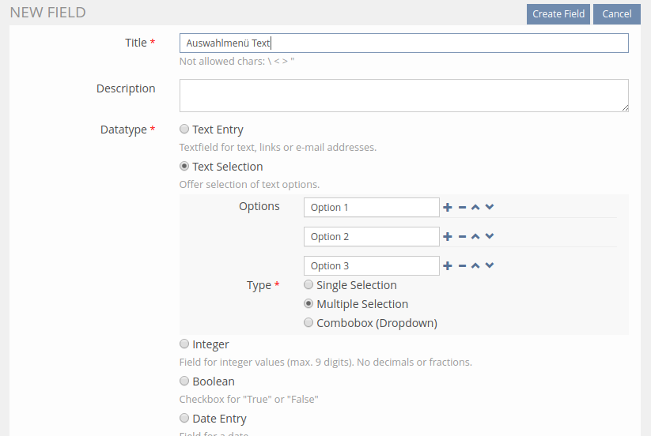Select Combobox (Dropdown) type option

click(x=308, y=323)
